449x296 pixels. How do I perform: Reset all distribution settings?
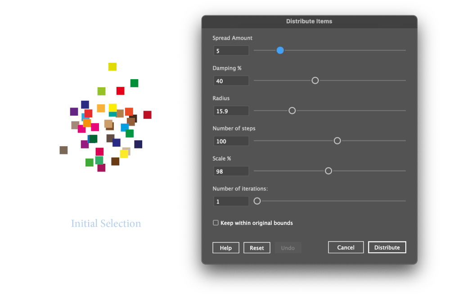[256, 247]
